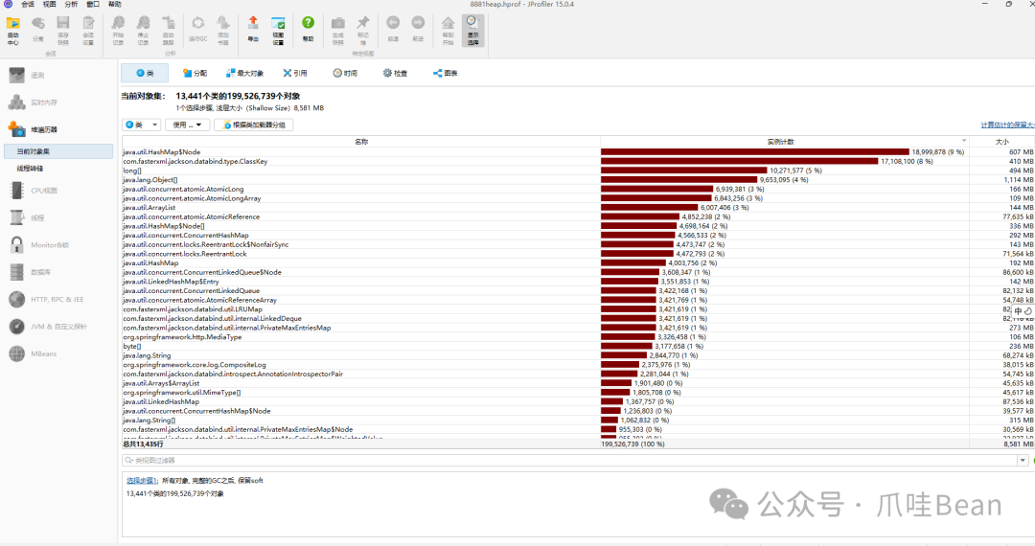Select the com.fasterxml.jackson.databind.type.ClassKey row
The image size is (1035, 546).
pos(578,161)
